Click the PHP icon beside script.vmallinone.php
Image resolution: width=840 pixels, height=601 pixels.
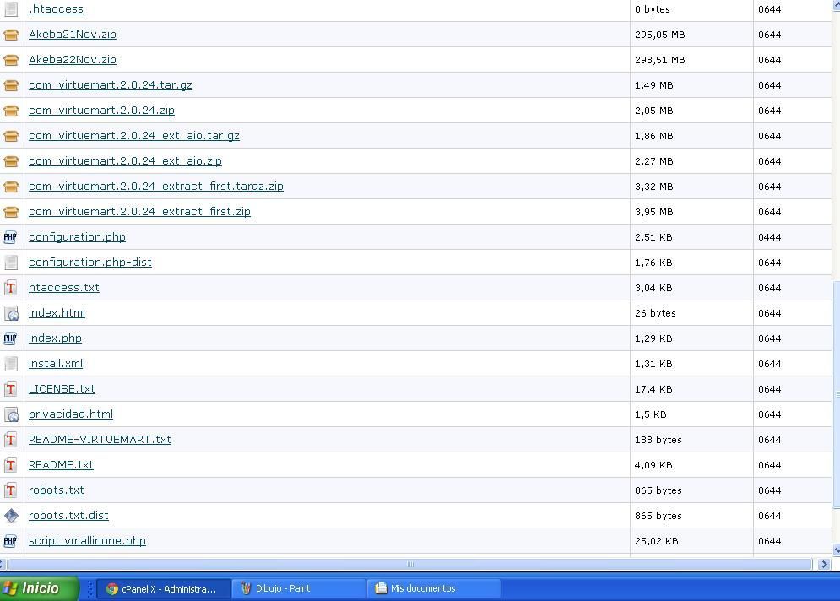(10, 541)
